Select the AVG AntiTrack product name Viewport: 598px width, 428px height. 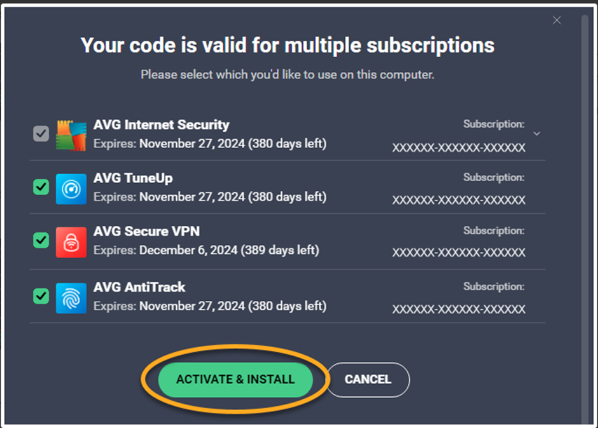[x=139, y=287]
